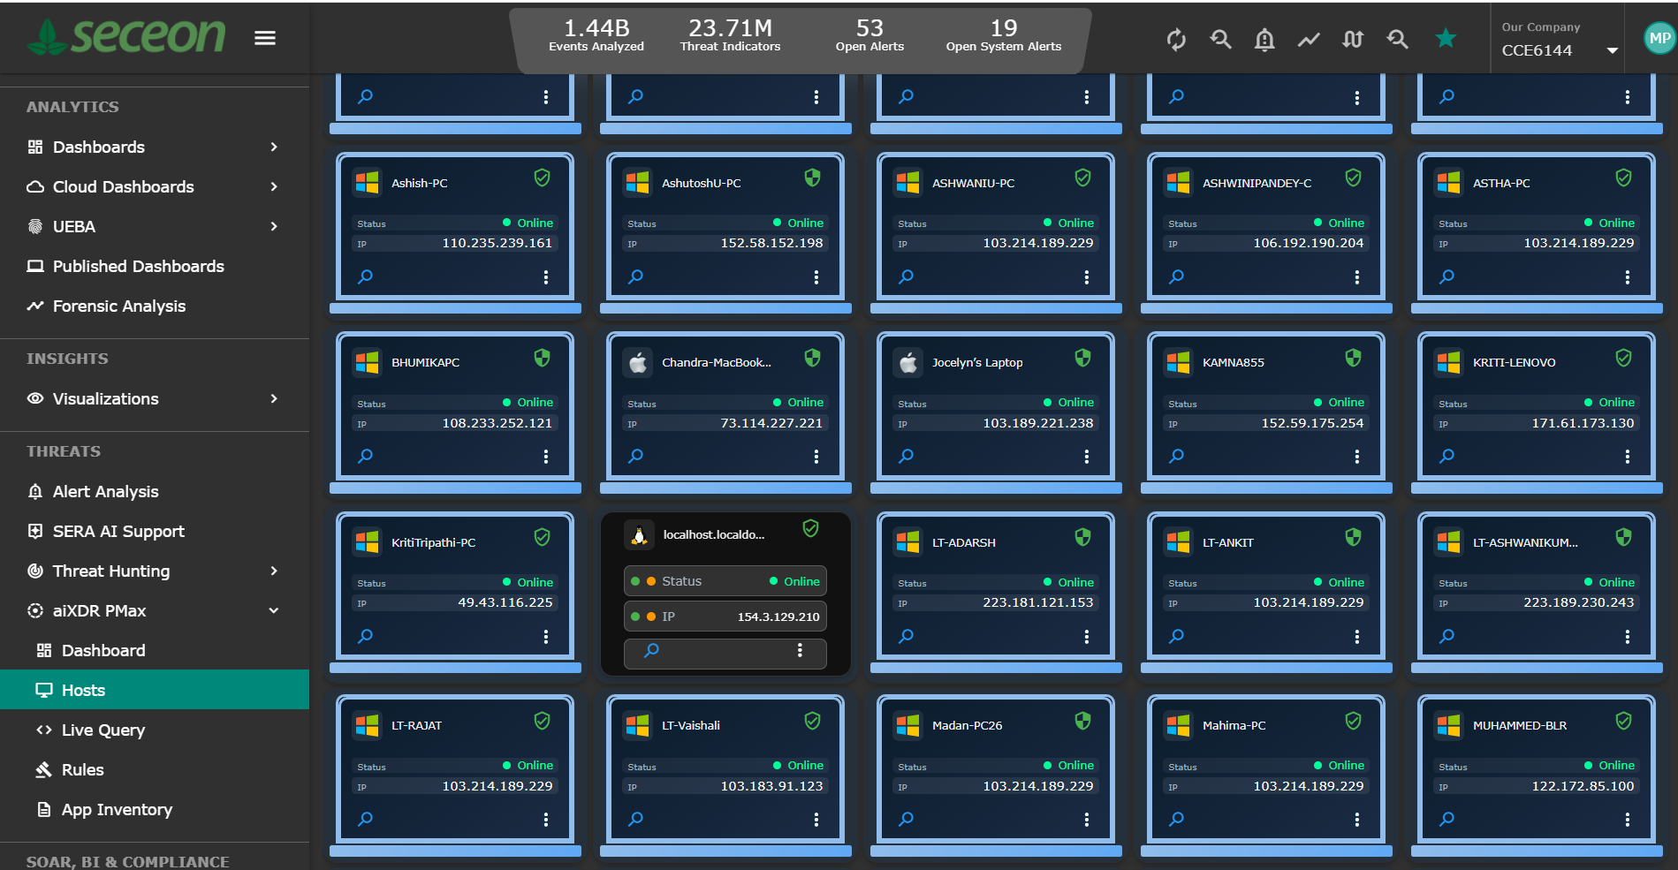Open the alert bell icon in header

pos(1264,39)
